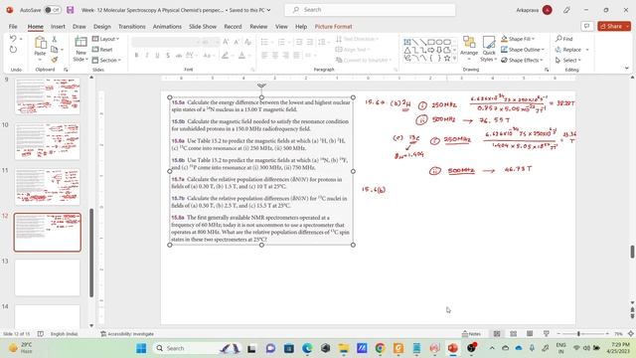Start Slide Show from status bar icon

pos(546,334)
